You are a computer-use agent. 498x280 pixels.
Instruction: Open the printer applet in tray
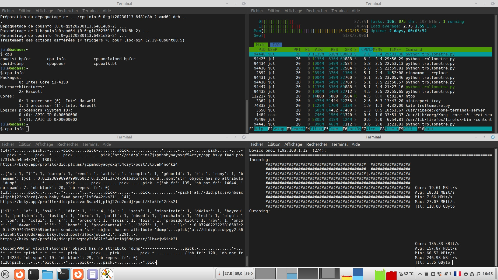click(466, 274)
